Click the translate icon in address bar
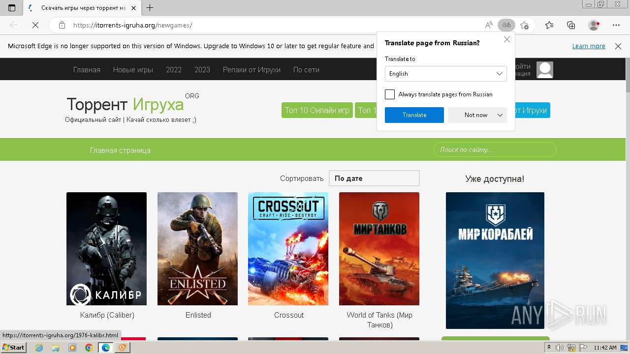 pos(506,25)
